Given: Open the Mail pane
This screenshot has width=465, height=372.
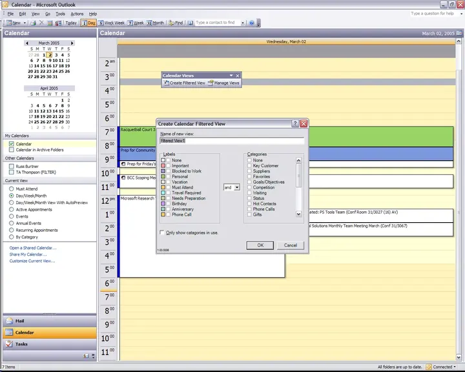Looking at the screenshot, I should (50, 321).
